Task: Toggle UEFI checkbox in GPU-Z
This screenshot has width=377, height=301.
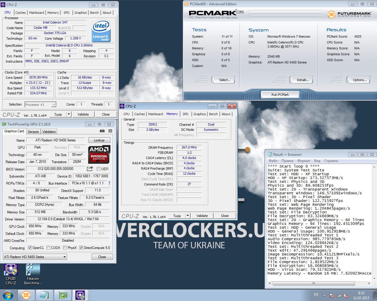Action: pos(99,169)
